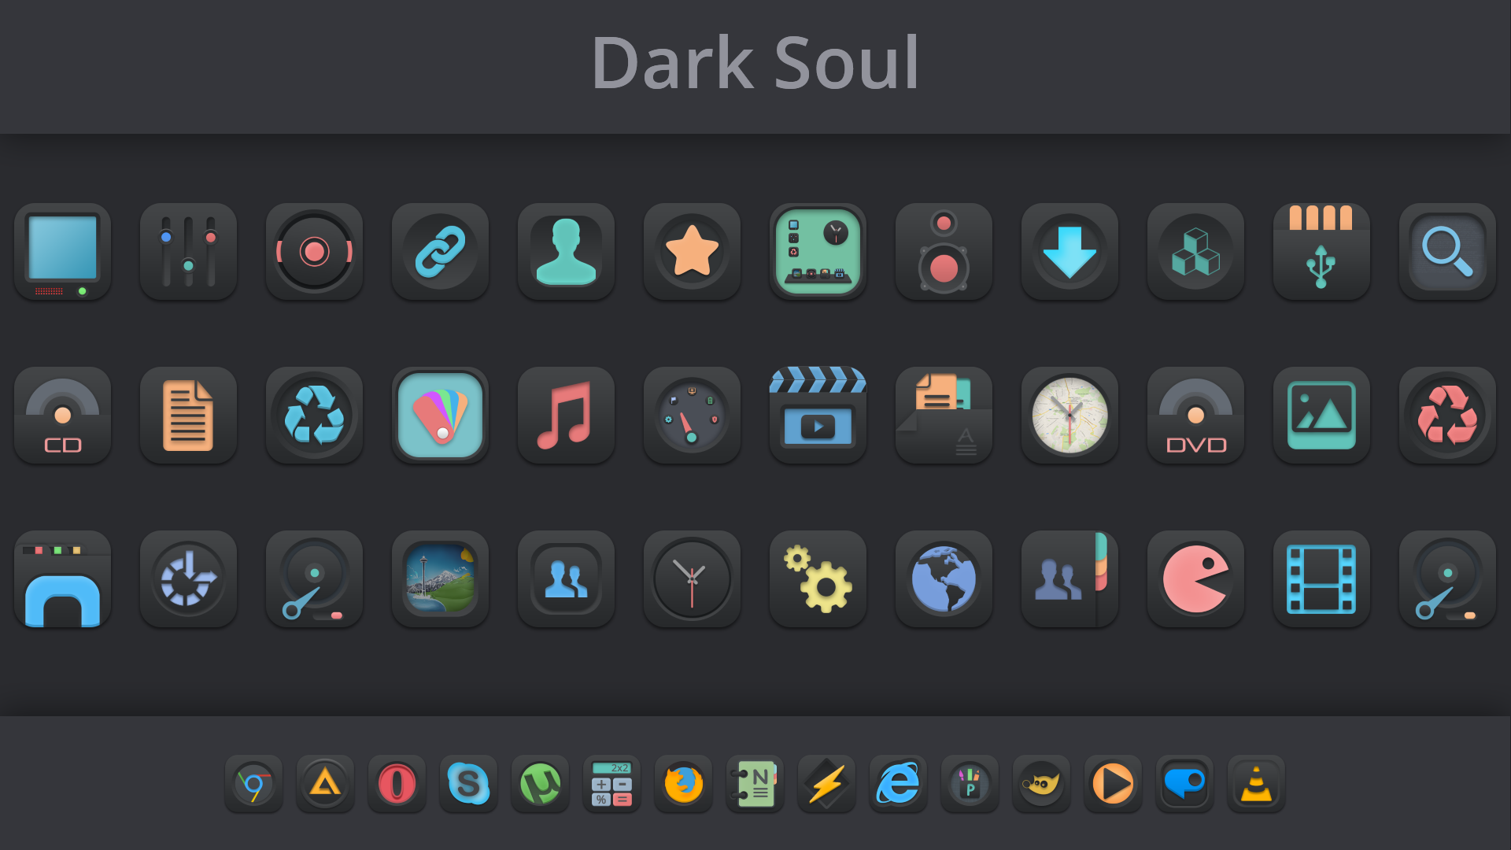Click the pink music note icon
The width and height of the screenshot is (1511, 850).
click(x=566, y=416)
